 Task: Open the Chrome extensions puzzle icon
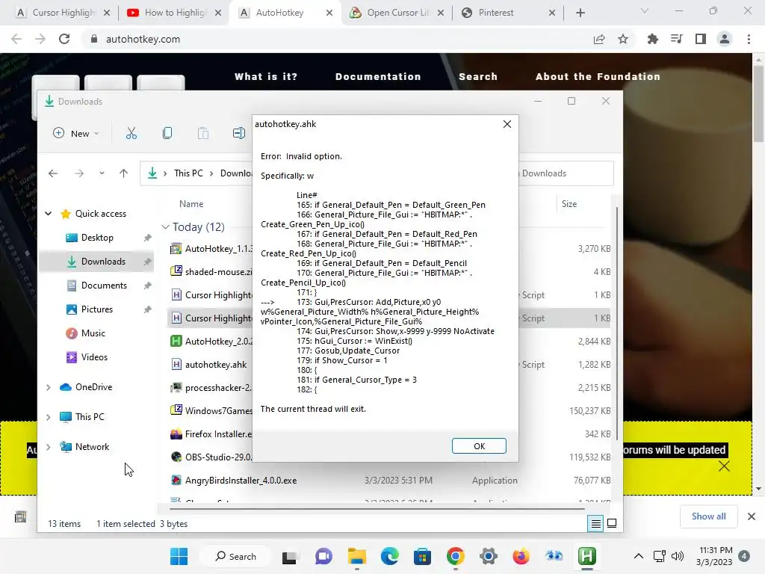point(652,39)
